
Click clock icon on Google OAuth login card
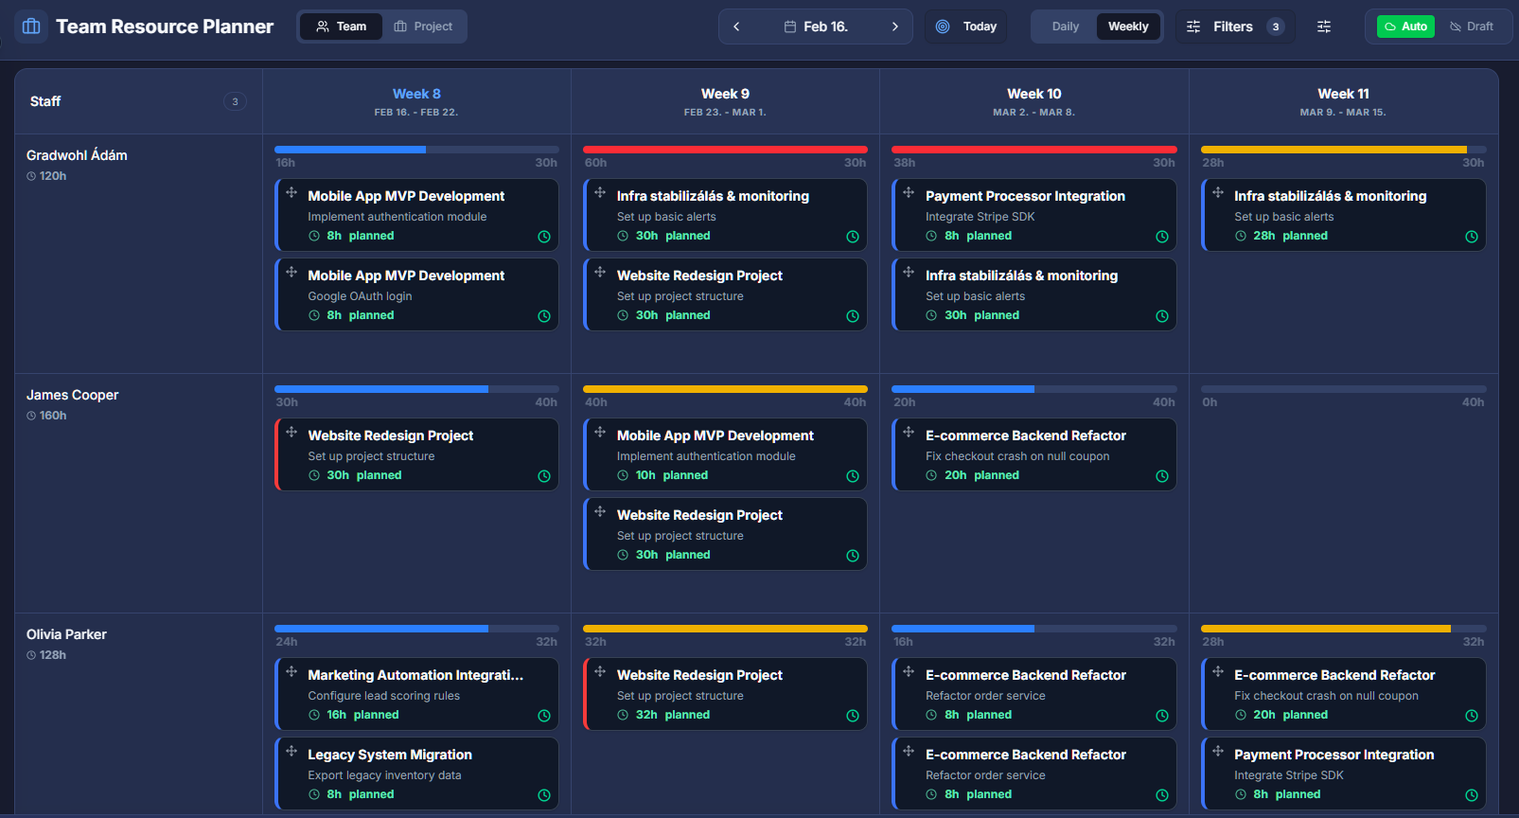click(x=544, y=316)
